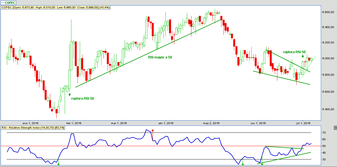This screenshot has width=337, height=167.
Task: Click the red overbought triangle marker in RSI
Action: pyautogui.click(x=153, y=131)
